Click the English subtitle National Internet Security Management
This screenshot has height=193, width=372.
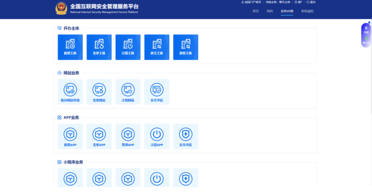point(104,12)
